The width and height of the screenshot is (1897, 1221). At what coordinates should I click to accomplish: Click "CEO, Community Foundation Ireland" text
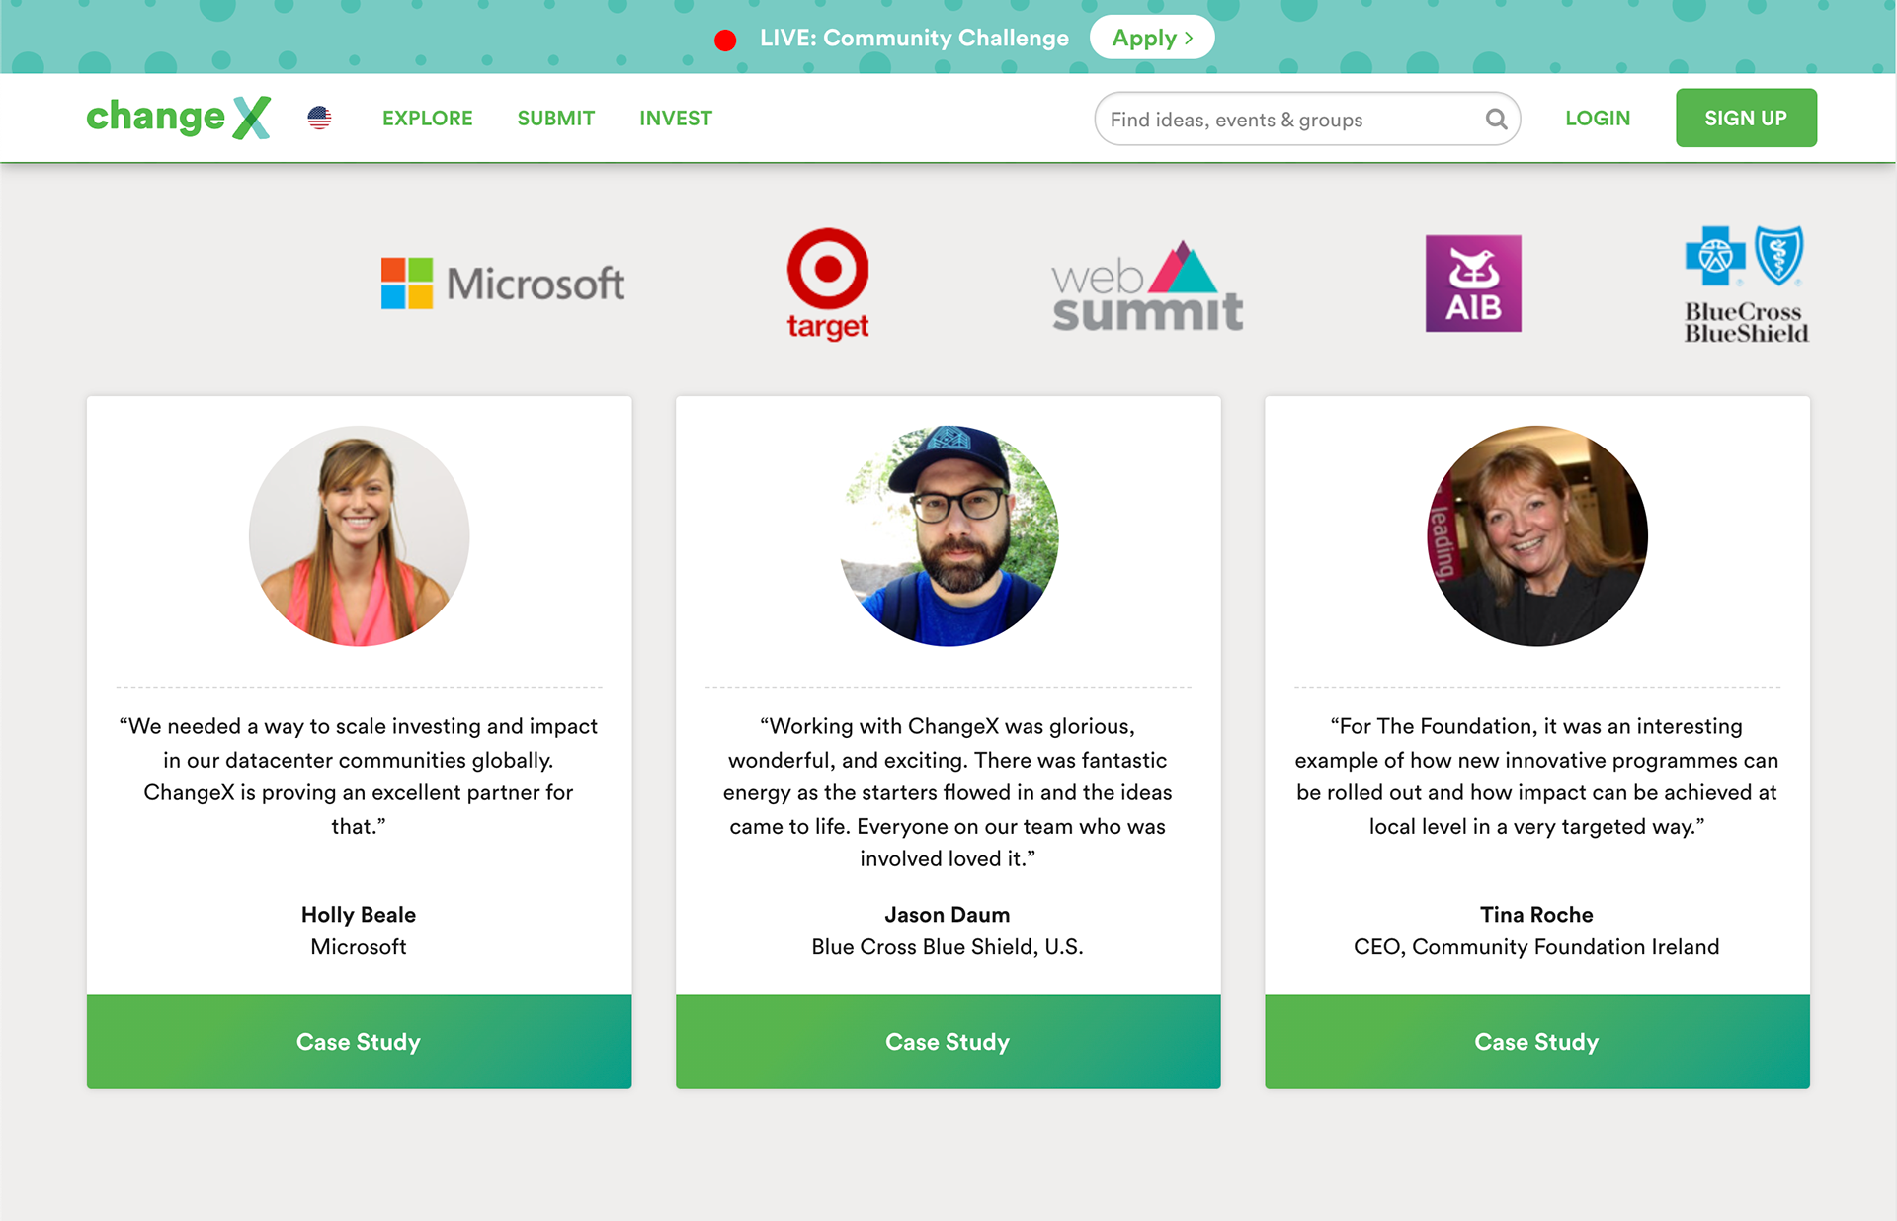pos(1536,947)
